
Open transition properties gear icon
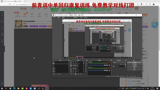click(x=125, y=64)
